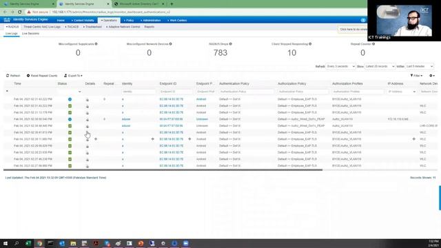Click adjuser link in the blue-status row

pos(126,119)
